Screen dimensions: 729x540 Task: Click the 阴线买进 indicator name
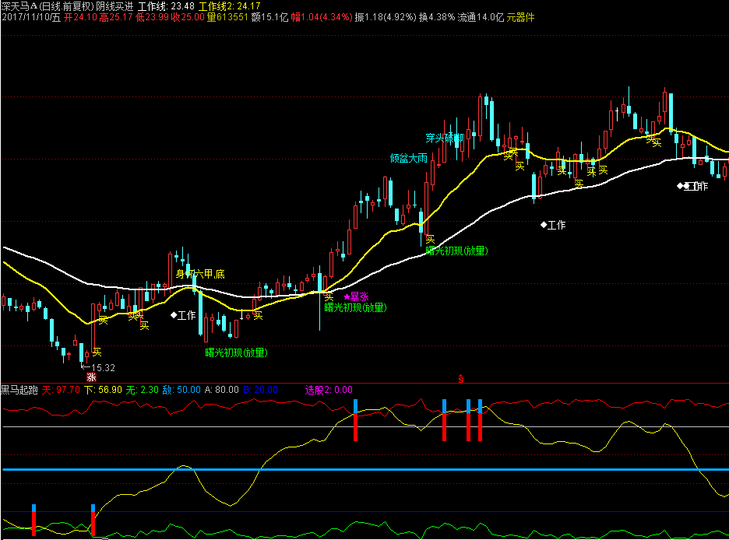tap(114, 6)
